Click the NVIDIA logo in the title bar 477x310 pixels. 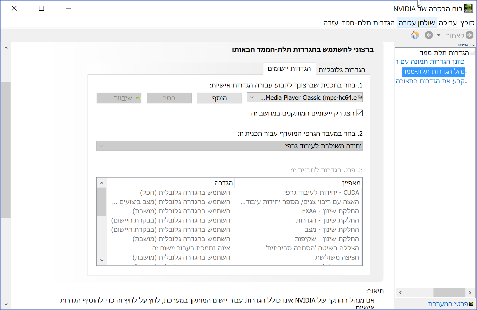[x=468, y=8]
